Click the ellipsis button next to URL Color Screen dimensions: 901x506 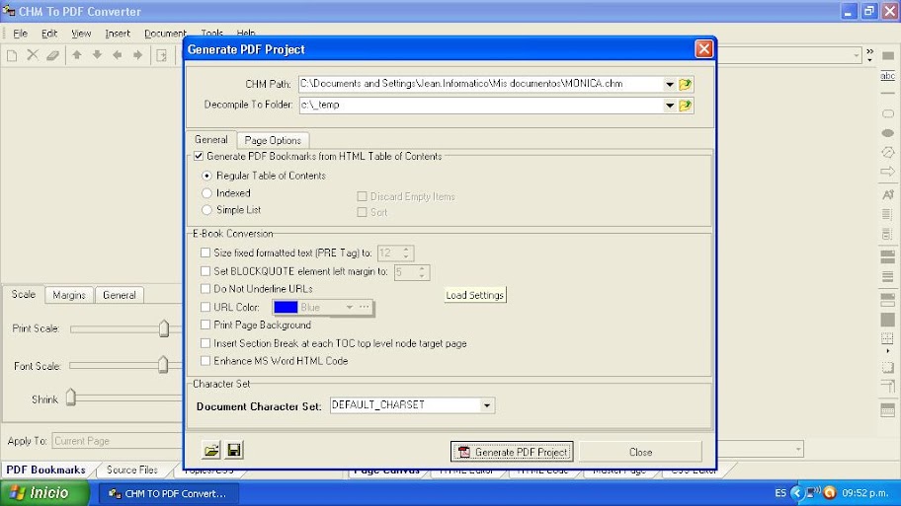click(x=365, y=308)
